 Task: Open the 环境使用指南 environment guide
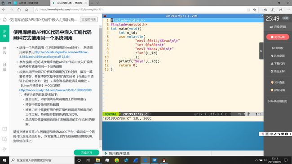click(x=278, y=101)
